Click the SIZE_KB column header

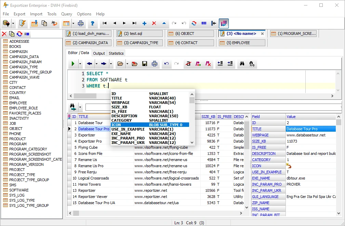pyautogui.click(x=208, y=117)
